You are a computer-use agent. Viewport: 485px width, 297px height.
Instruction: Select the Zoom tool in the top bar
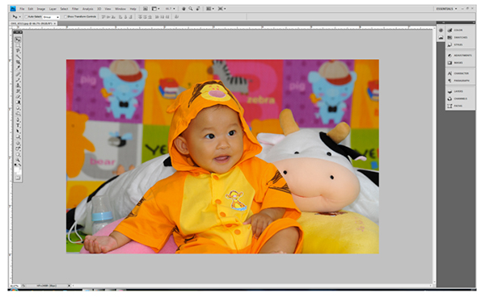click(191, 9)
